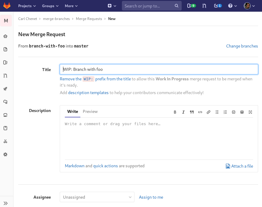Insert a blockquote in the description
This screenshot has height=207, width=262.
click(x=191, y=112)
